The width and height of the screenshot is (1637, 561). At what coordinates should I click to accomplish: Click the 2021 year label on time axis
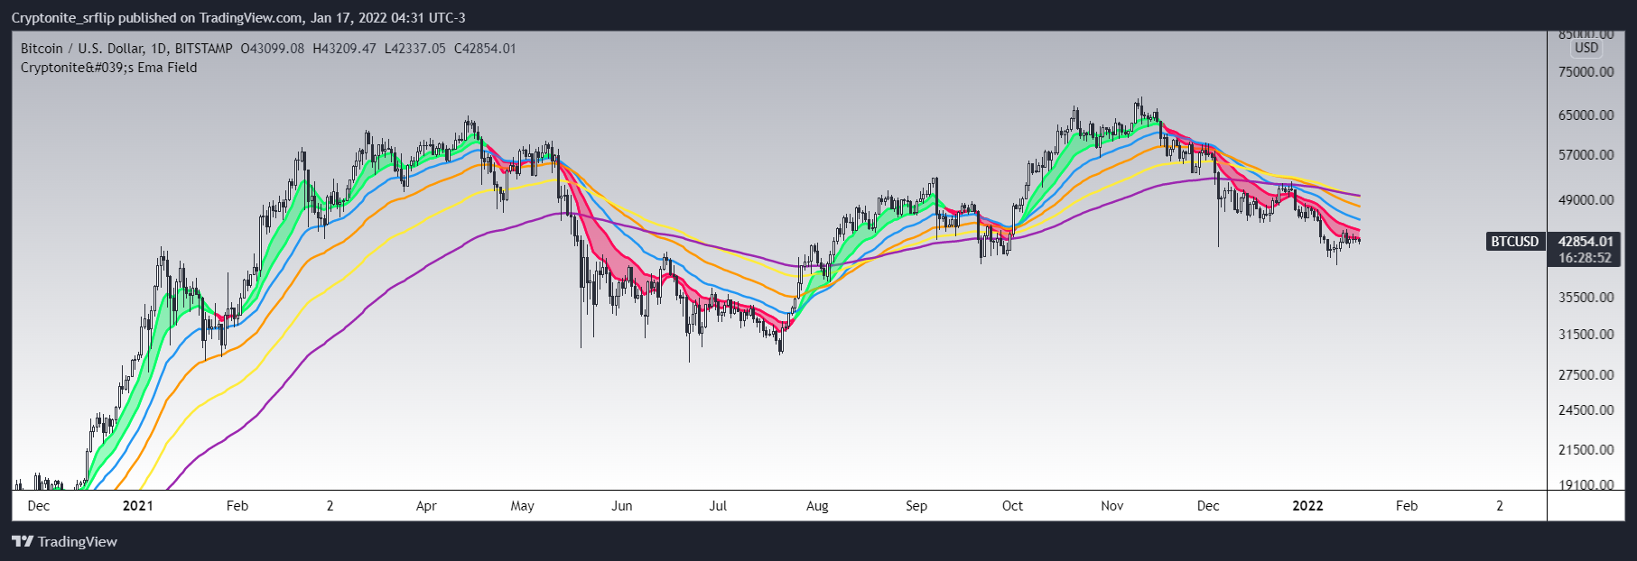pyautogui.click(x=138, y=506)
